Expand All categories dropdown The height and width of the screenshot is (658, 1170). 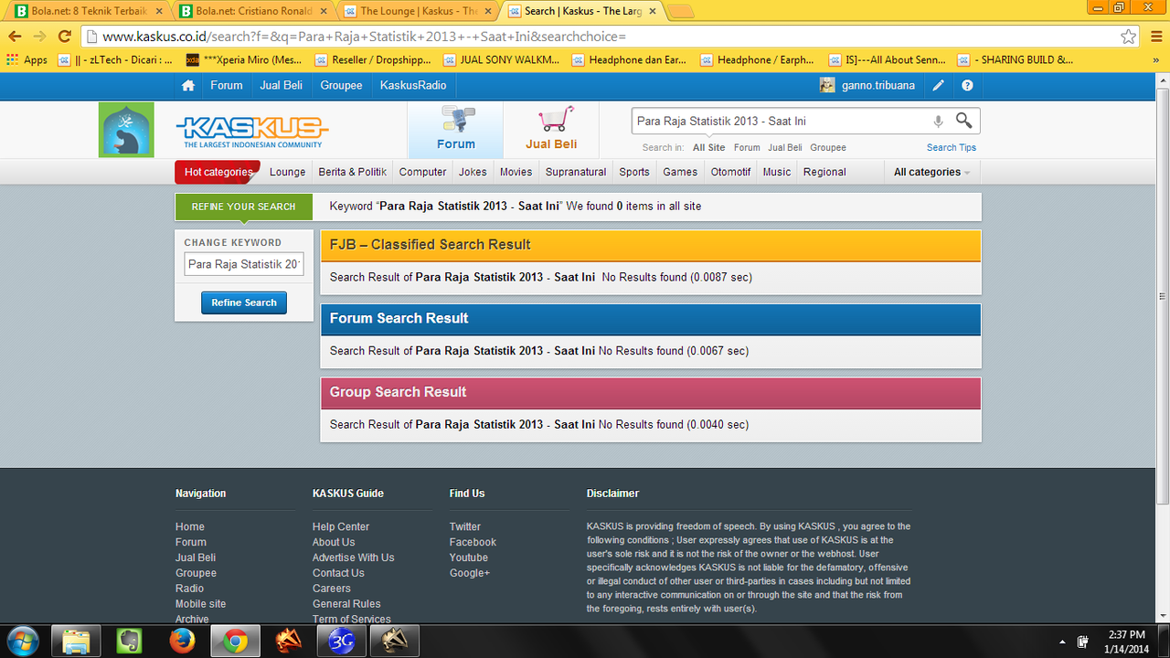(931, 172)
